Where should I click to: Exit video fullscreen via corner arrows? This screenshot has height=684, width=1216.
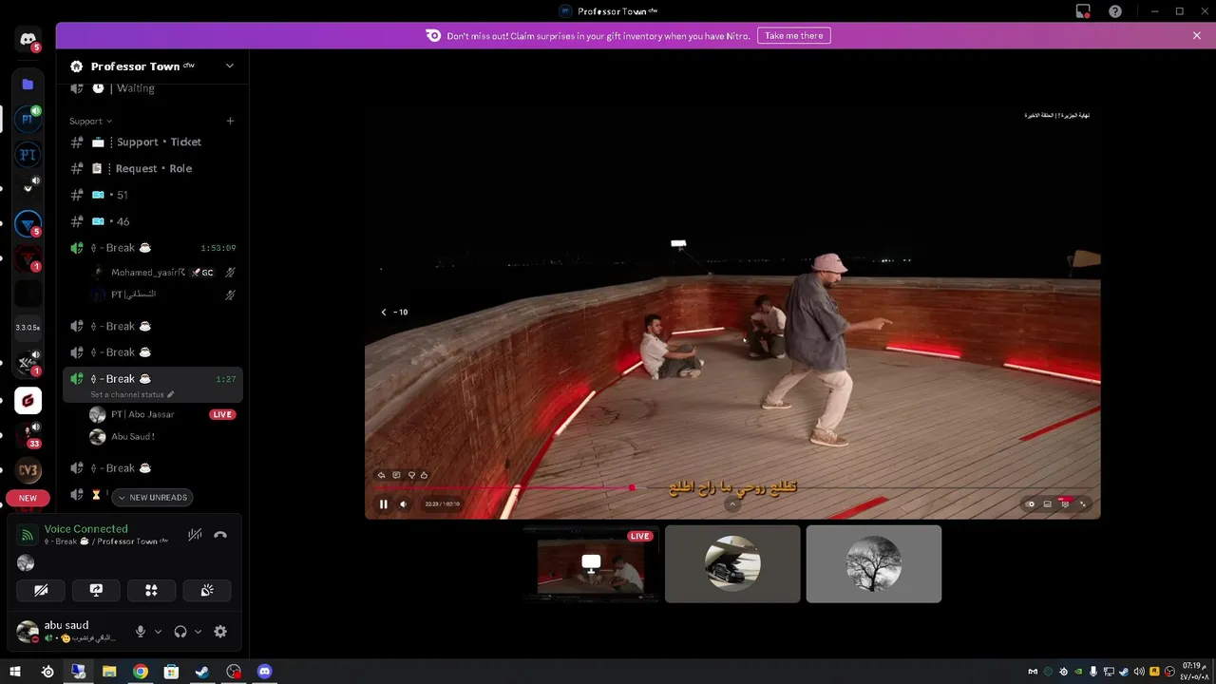click(x=1083, y=504)
